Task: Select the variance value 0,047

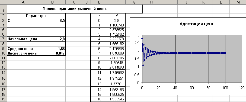Action: pos(52,53)
